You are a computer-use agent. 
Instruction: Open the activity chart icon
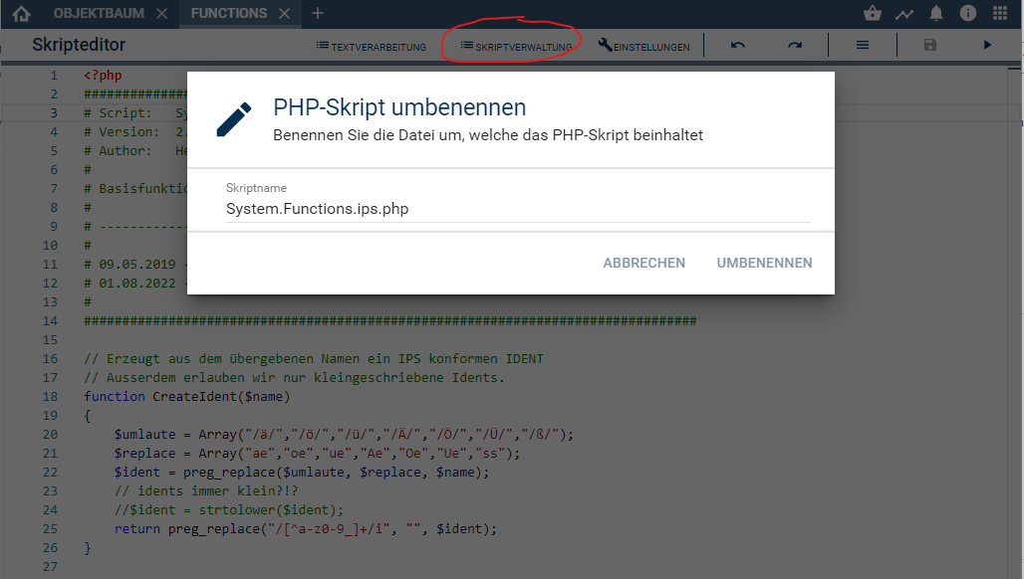(903, 14)
